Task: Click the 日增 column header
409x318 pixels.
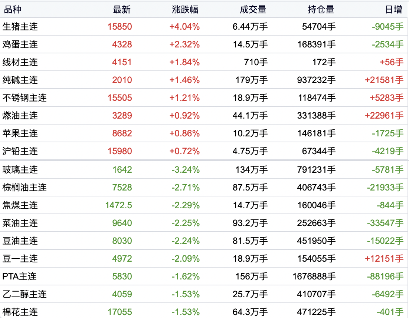Action: click(394, 10)
